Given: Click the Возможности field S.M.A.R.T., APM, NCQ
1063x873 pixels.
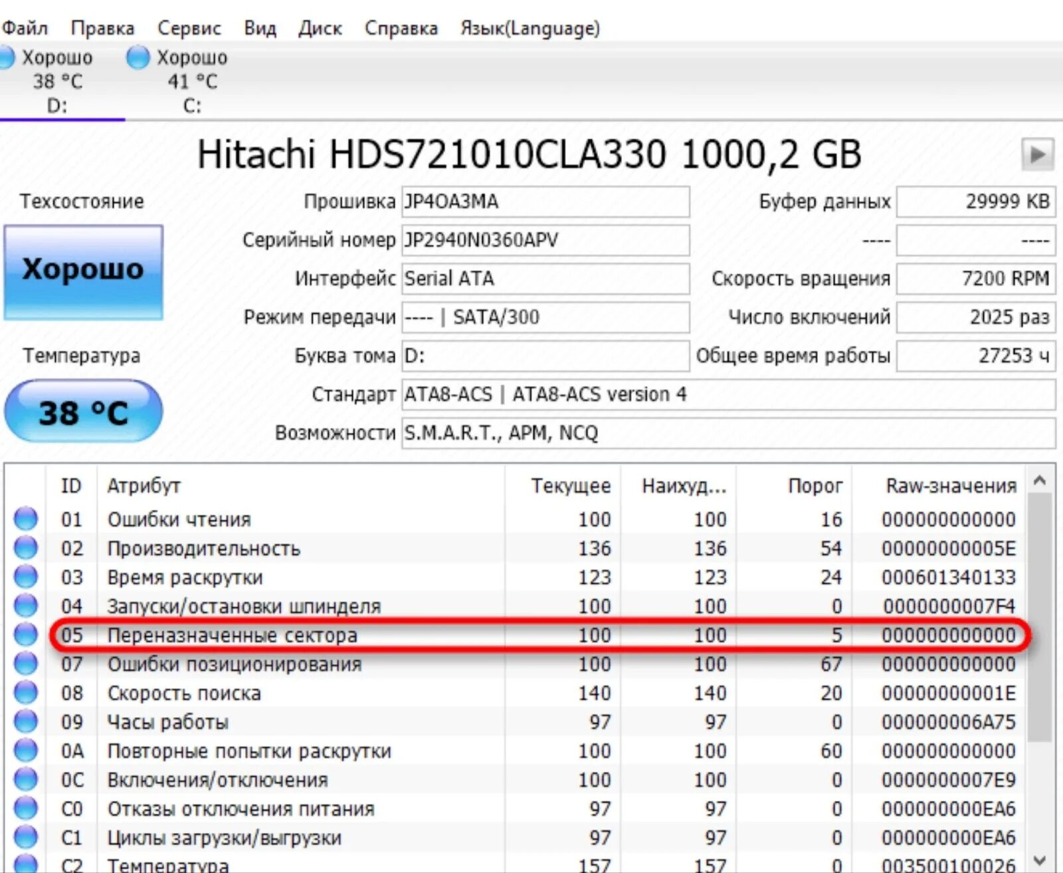Looking at the screenshot, I should (729, 433).
